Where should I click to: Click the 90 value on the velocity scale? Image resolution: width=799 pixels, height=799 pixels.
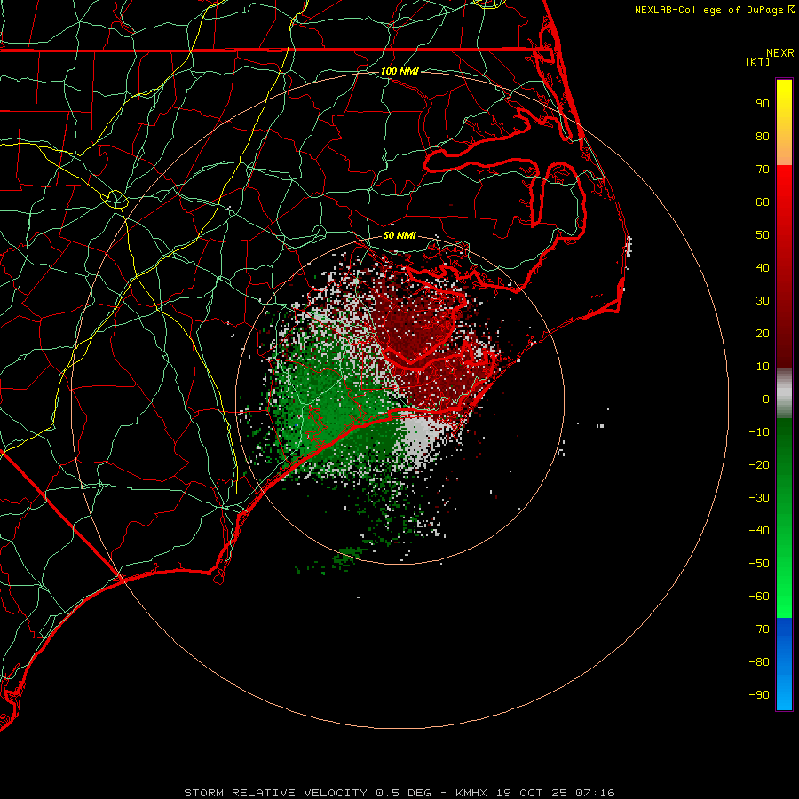tap(763, 104)
